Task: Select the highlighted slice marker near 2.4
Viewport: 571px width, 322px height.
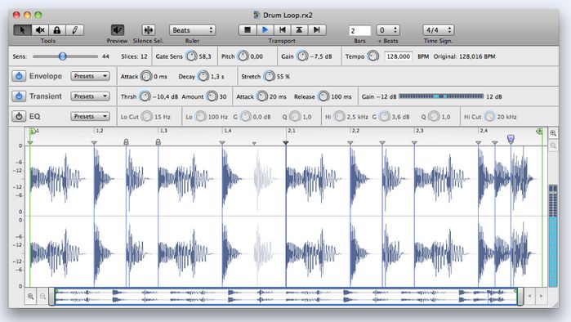Action: pyautogui.click(x=511, y=138)
